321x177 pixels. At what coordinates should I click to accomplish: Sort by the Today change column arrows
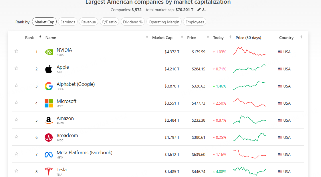(x=230, y=37)
